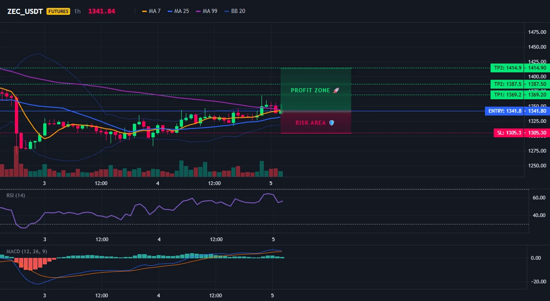This screenshot has width=550, height=301.
Task: Click the rocket icon in Profit Zone
Action: coord(336,90)
